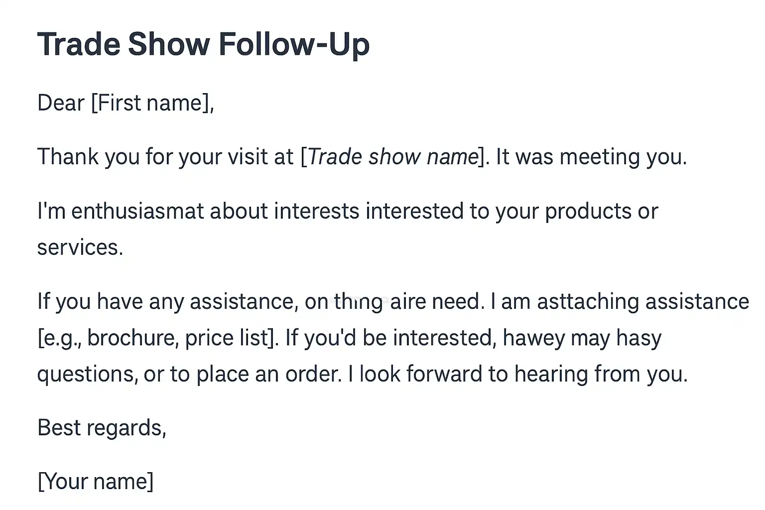
Task: Click the phrase If you have any
Action: click(x=111, y=302)
